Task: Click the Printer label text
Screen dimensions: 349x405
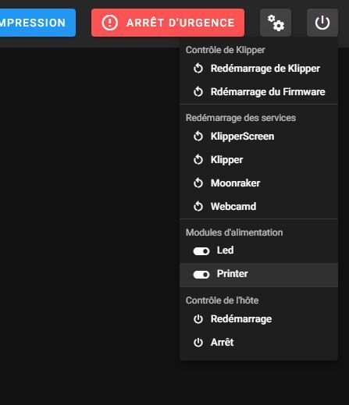Action: pos(233,274)
